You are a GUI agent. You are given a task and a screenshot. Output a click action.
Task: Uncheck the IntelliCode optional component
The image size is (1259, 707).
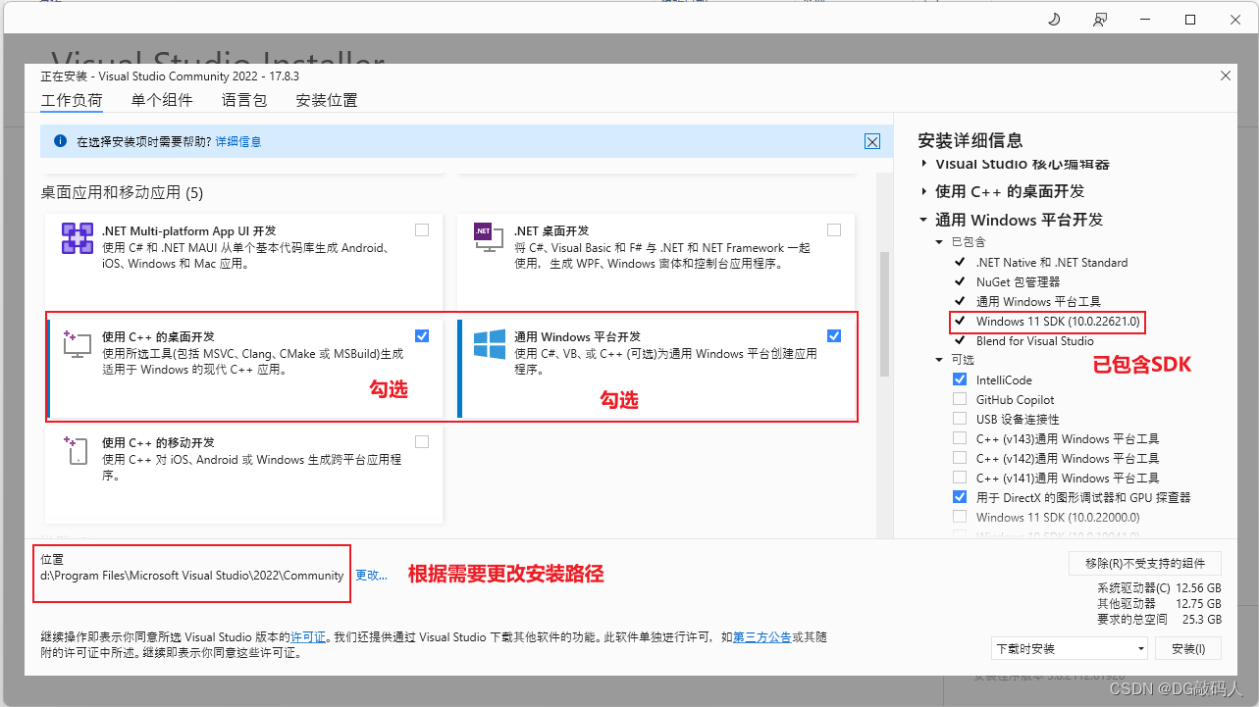960,379
